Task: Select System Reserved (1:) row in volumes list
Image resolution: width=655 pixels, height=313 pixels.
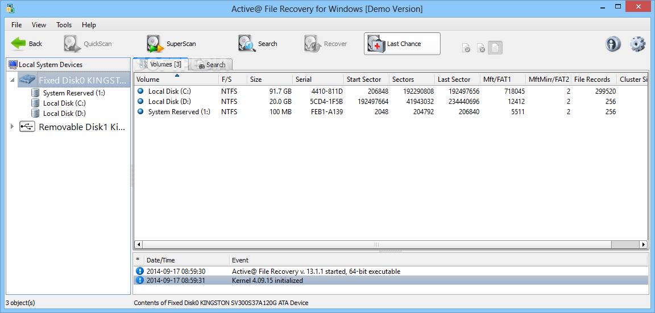Action: click(x=392, y=112)
